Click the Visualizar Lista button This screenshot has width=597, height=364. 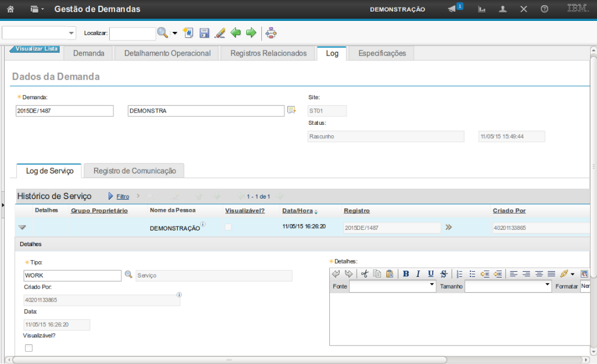click(36, 49)
